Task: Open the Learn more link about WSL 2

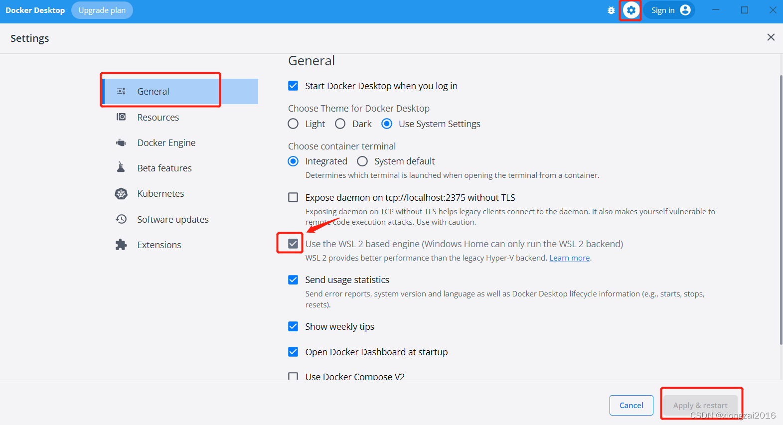Action: (570, 258)
